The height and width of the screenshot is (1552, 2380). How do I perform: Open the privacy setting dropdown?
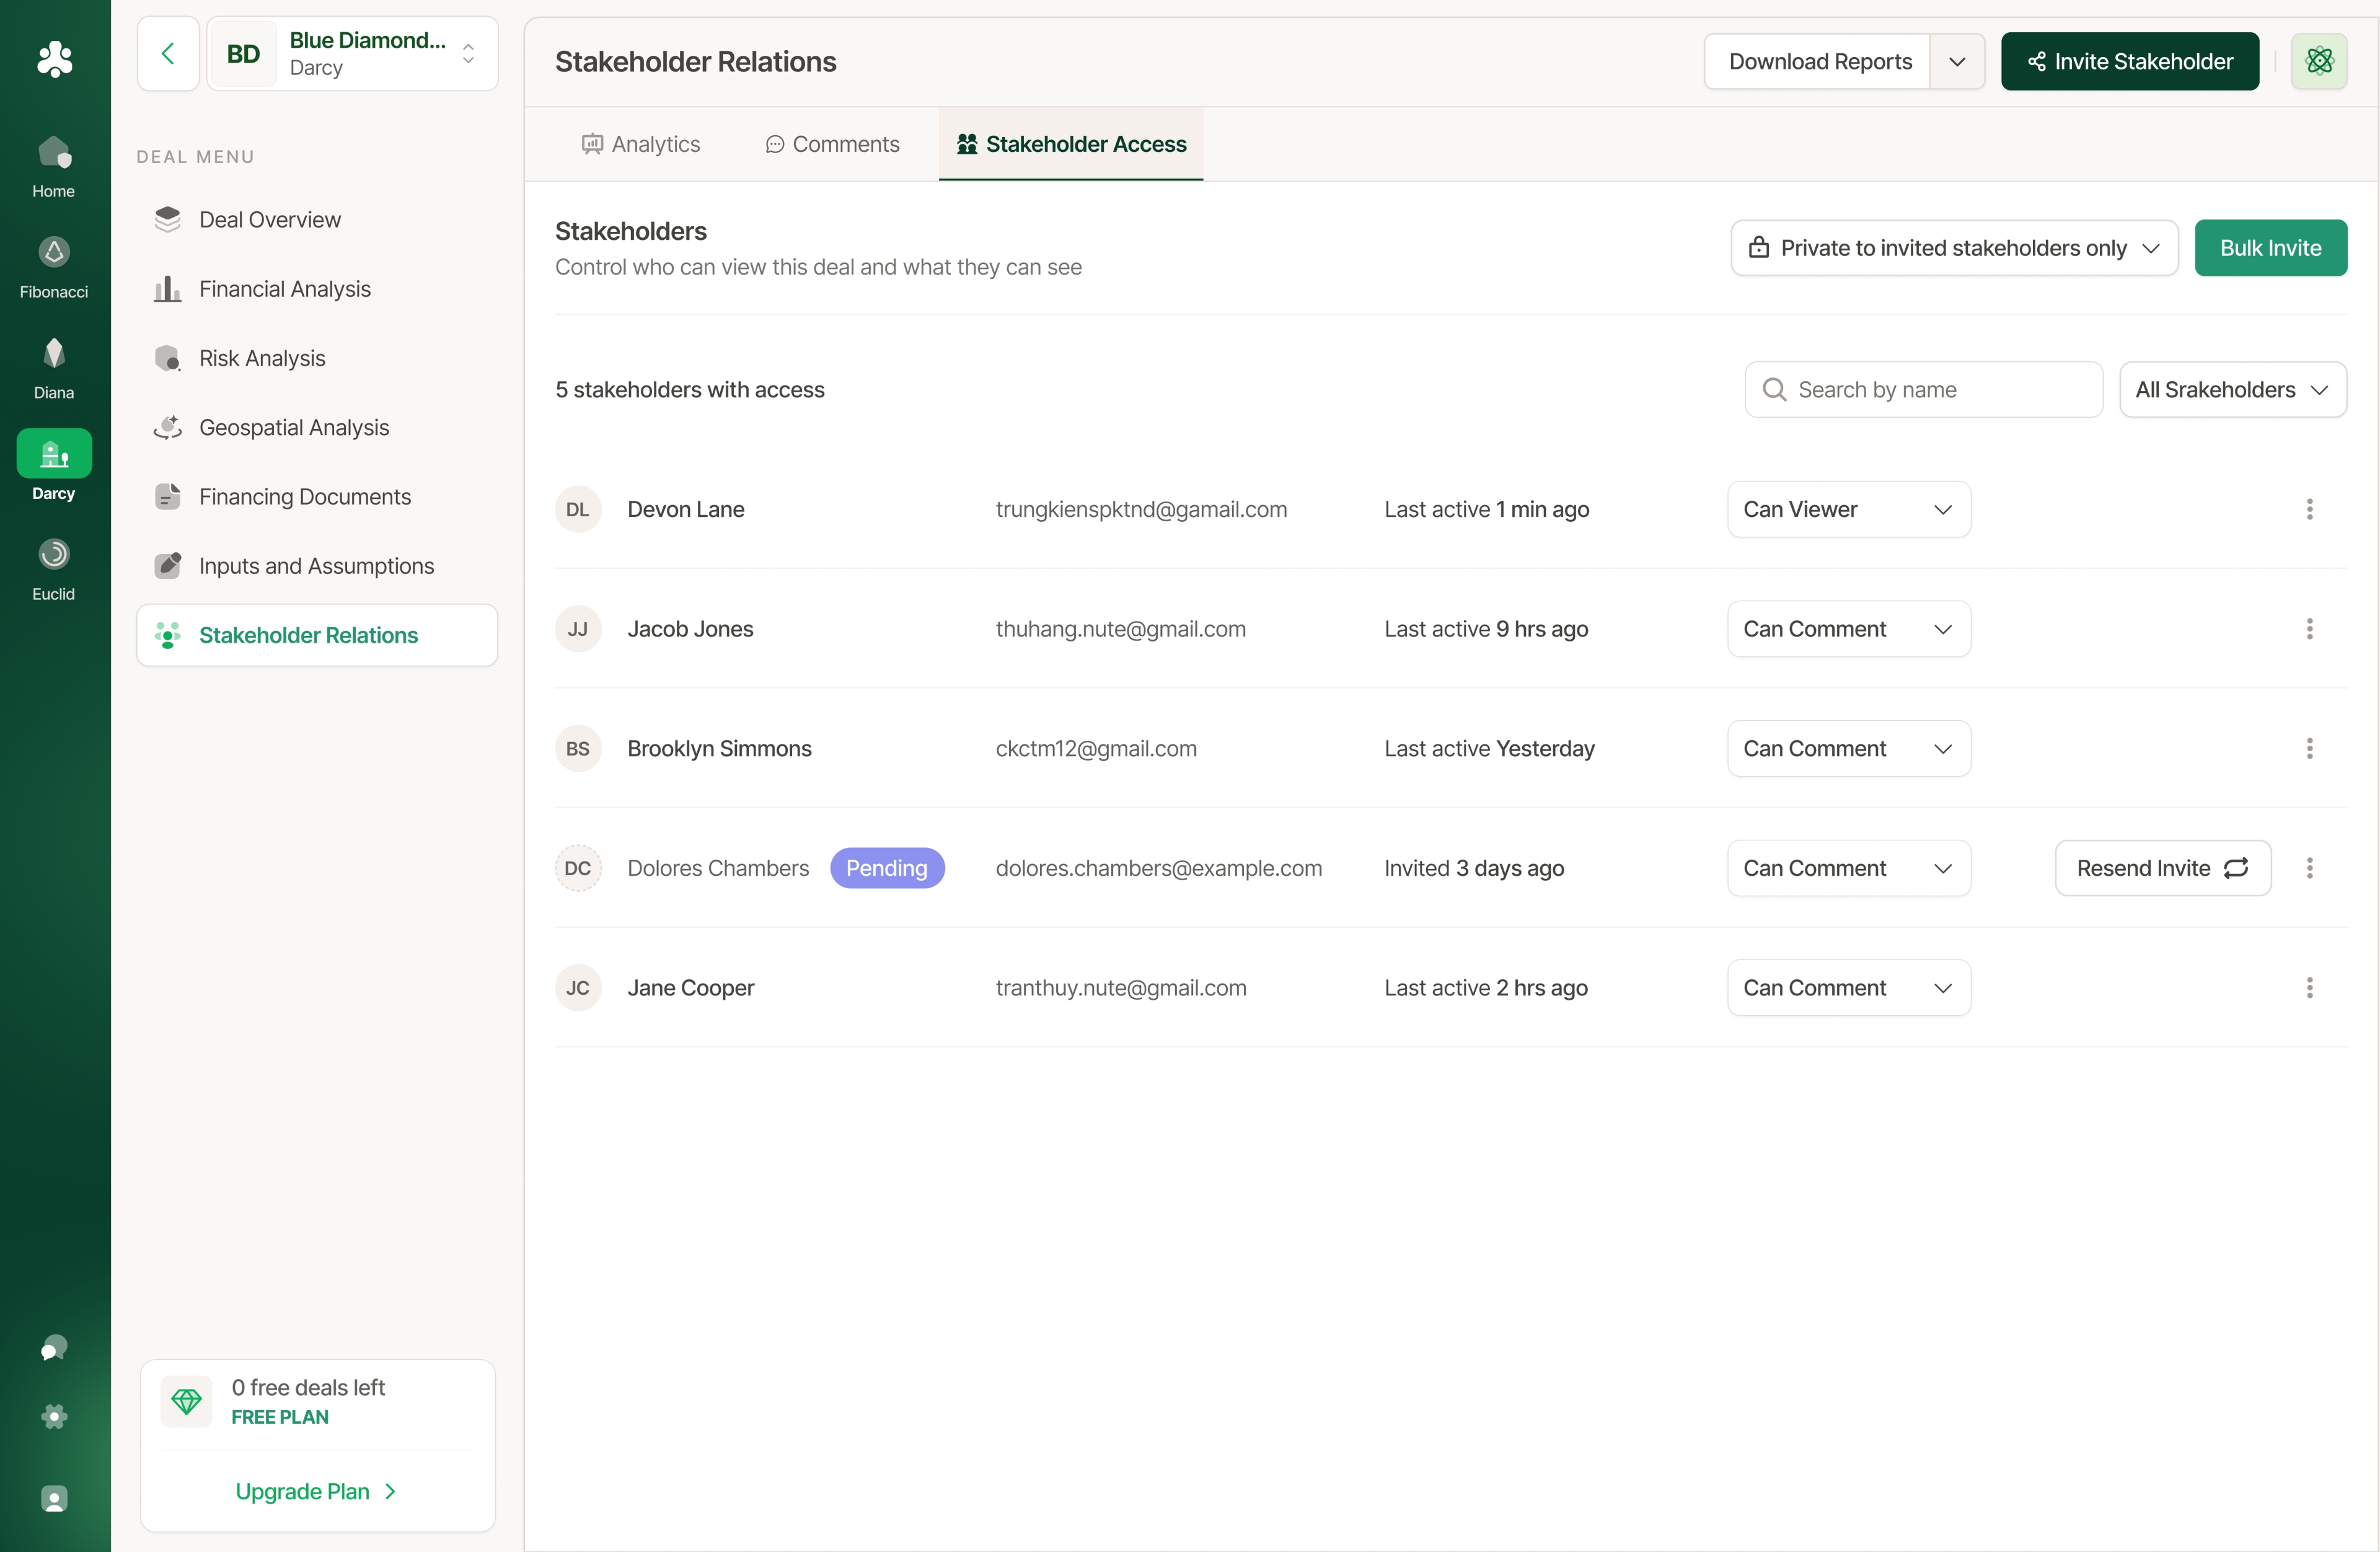coord(1953,248)
